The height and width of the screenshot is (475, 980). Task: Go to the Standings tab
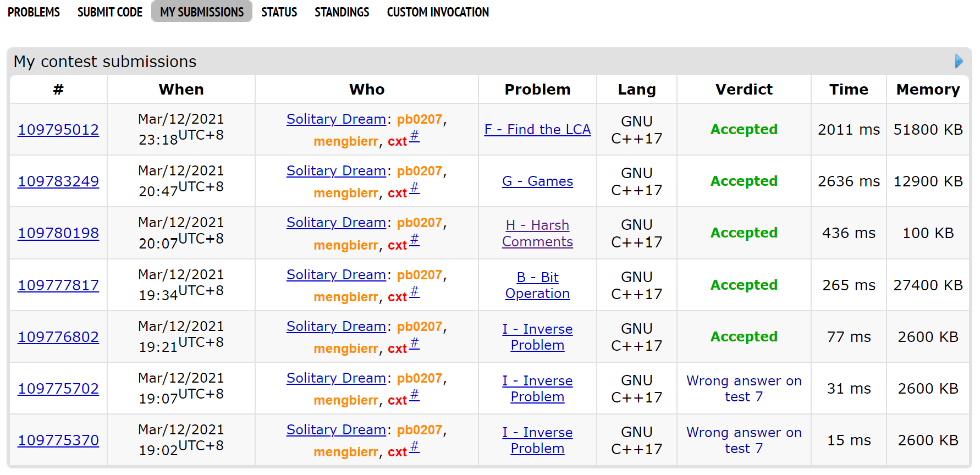[342, 12]
